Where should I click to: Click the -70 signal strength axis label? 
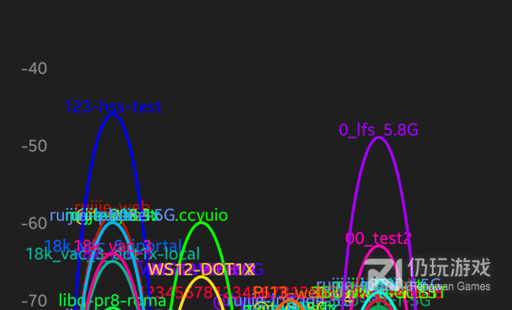tap(35, 301)
